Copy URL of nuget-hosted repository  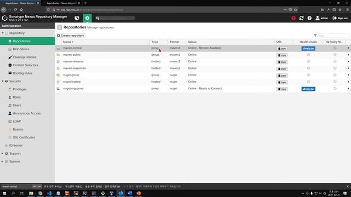pos(282,82)
